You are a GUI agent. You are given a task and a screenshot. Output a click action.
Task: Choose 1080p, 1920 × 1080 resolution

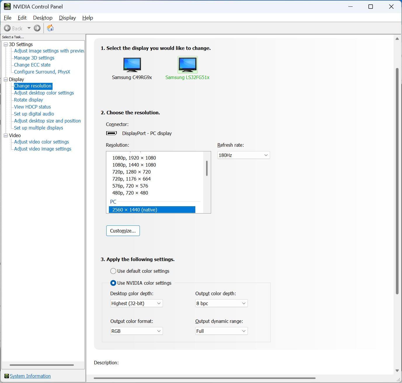[134, 158]
